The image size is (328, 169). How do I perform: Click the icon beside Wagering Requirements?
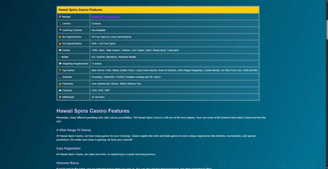[60, 64]
